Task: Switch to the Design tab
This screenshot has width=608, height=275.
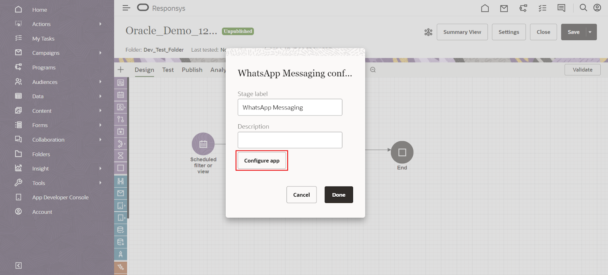Action: click(x=144, y=70)
